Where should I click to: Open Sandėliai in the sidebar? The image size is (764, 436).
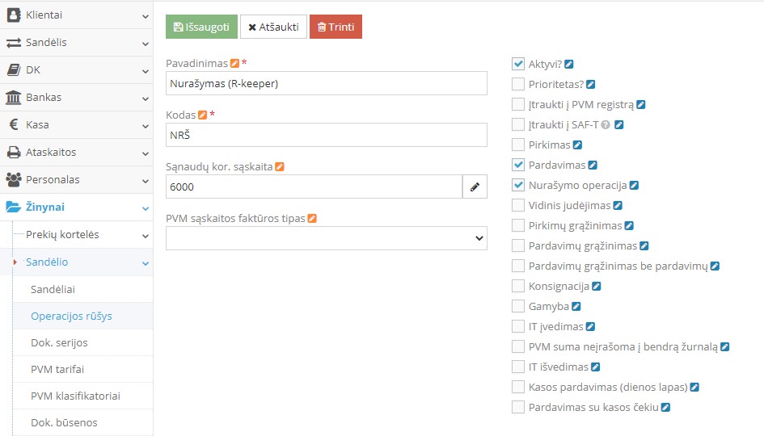[x=53, y=289]
